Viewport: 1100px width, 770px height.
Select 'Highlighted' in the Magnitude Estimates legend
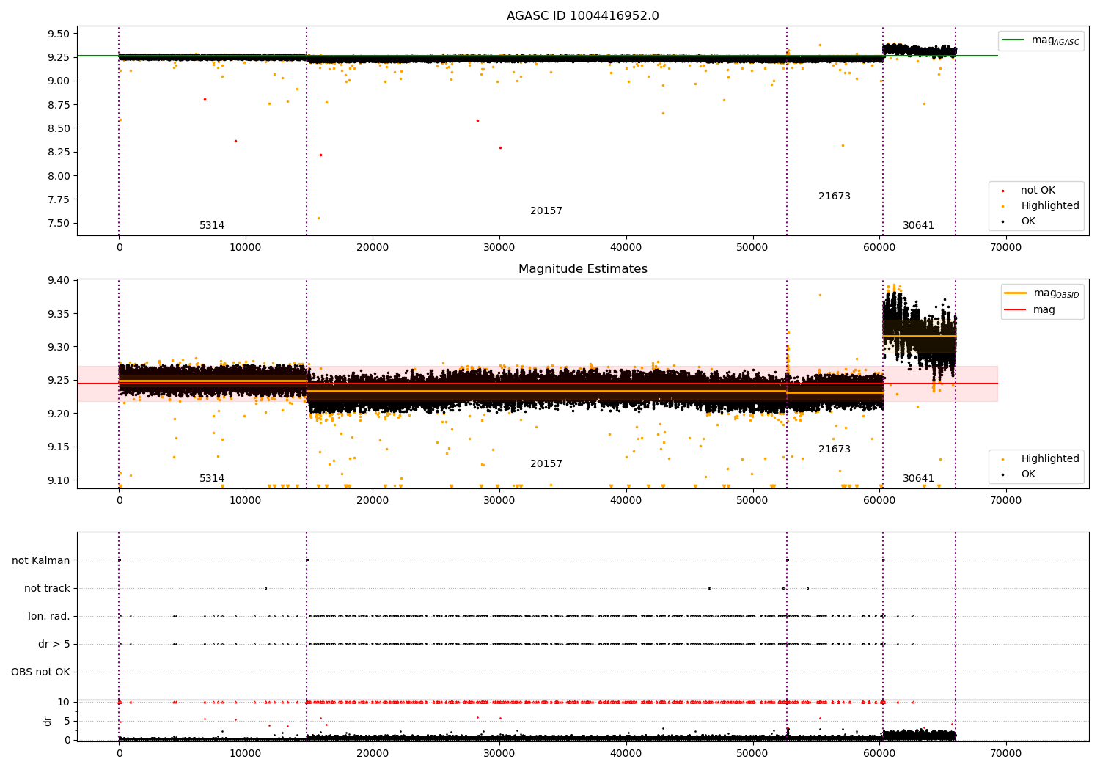pos(1050,459)
